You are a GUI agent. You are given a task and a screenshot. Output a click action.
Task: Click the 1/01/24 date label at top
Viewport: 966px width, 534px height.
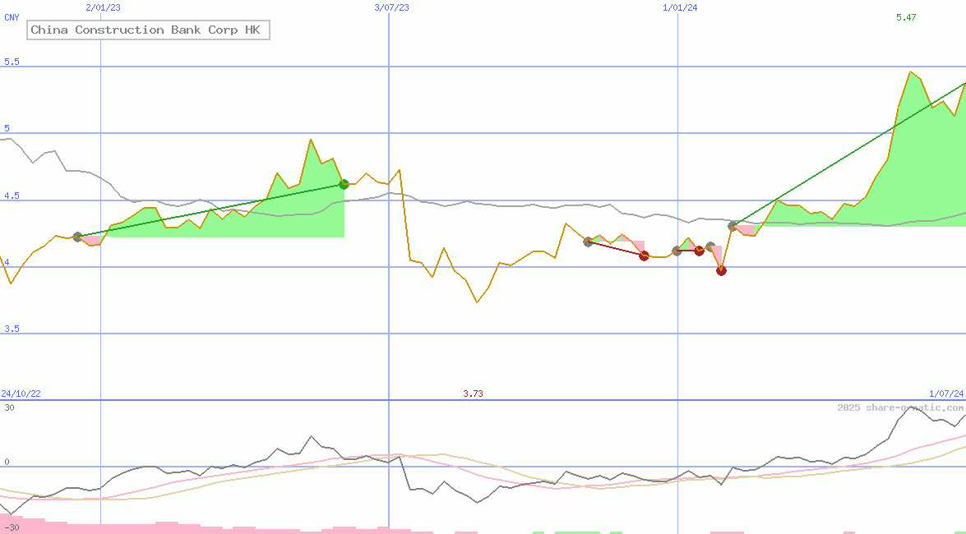coord(679,7)
